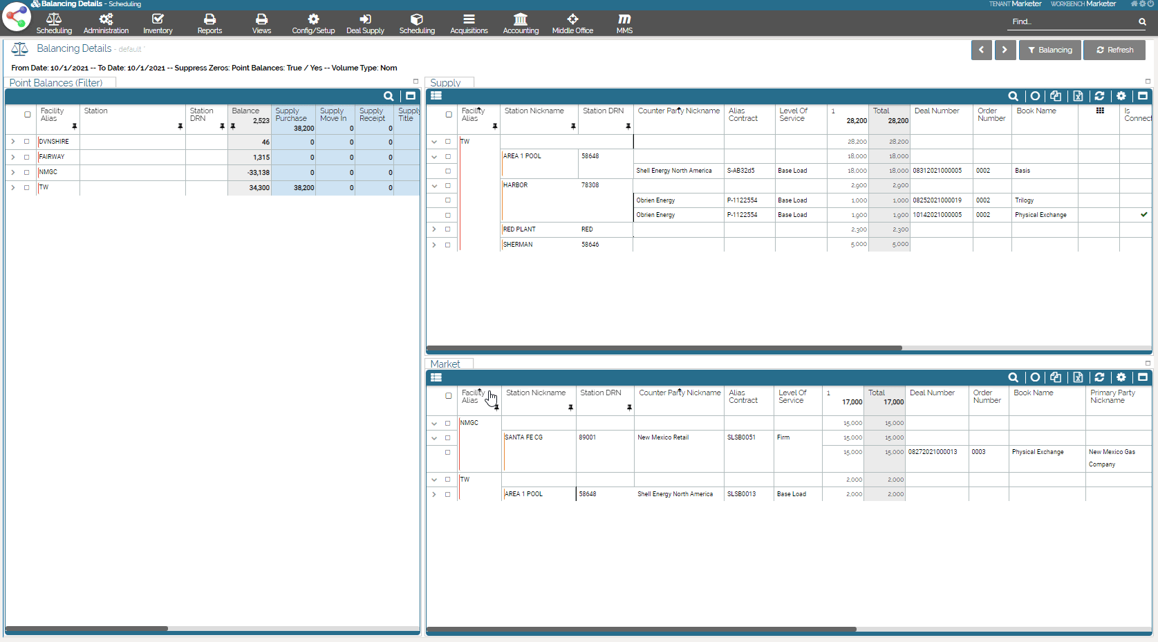Expand the DVNSHIRE facility row

[x=12, y=142]
